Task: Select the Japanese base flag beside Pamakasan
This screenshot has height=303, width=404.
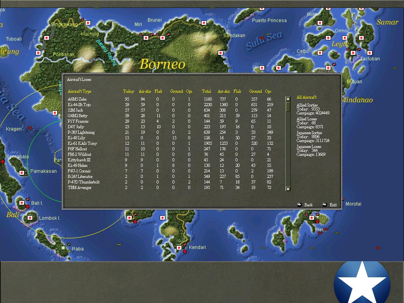Action: [x=22, y=173]
